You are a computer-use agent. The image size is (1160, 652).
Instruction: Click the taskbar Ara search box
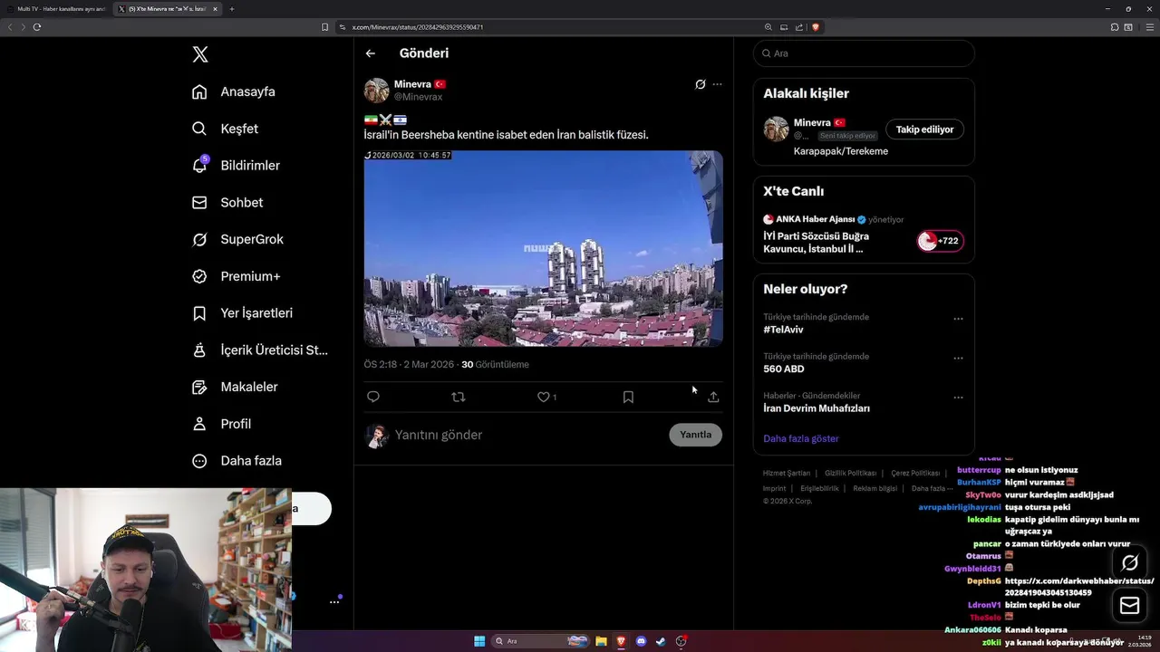(540, 641)
